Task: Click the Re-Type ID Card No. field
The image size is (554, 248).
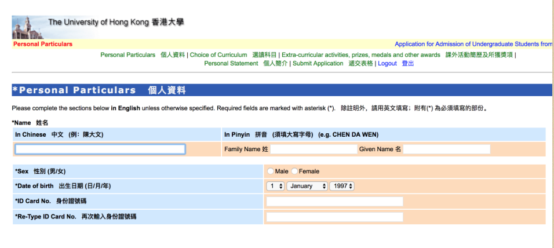Action: coord(334,217)
